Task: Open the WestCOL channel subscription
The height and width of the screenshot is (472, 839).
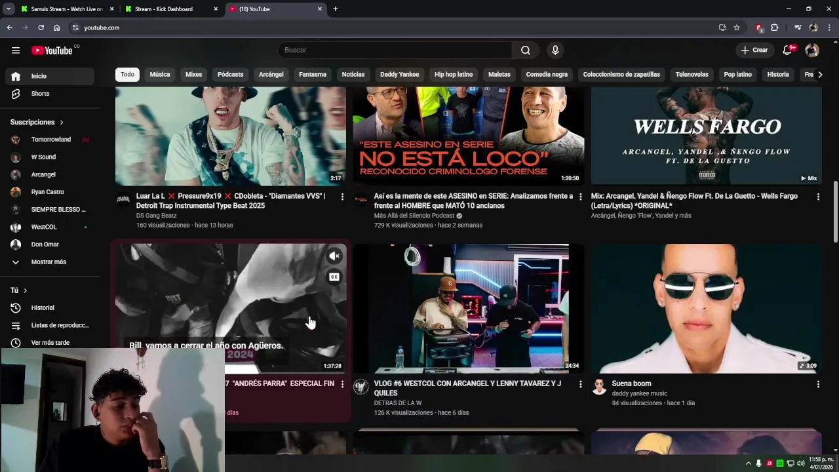Action: pyautogui.click(x=50, y=227)
